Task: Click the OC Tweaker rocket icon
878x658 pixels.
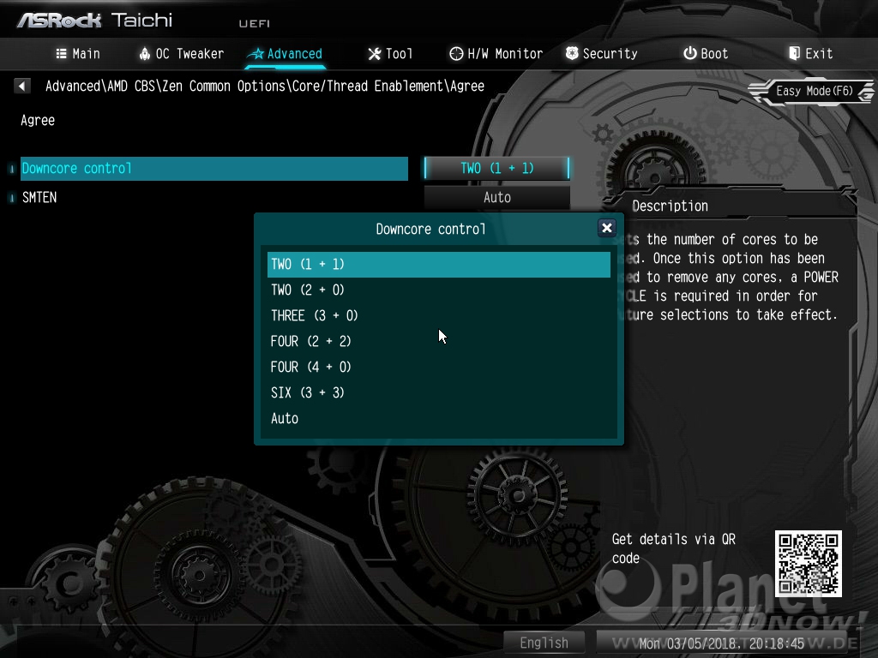Action: tap(144, 54)
